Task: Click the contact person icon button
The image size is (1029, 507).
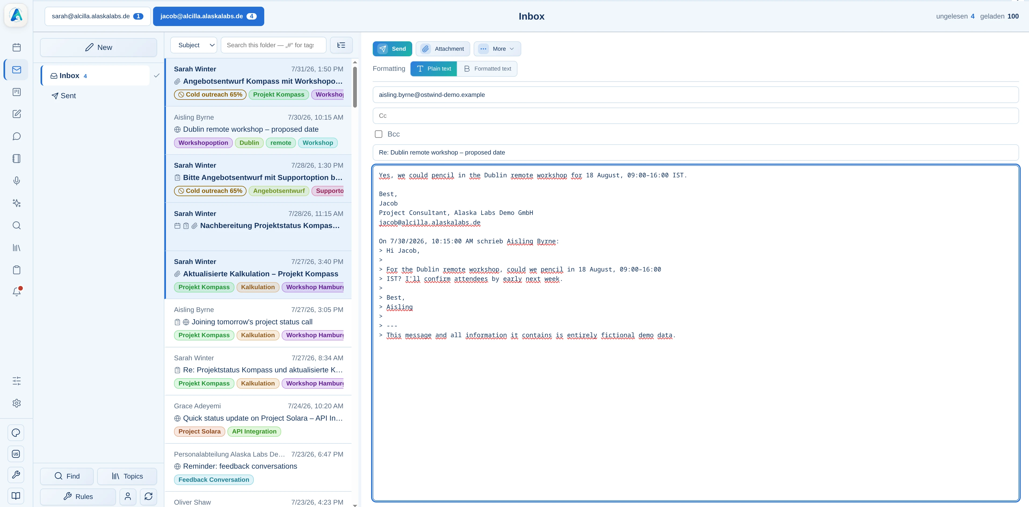Action: (x=128, y=497)
